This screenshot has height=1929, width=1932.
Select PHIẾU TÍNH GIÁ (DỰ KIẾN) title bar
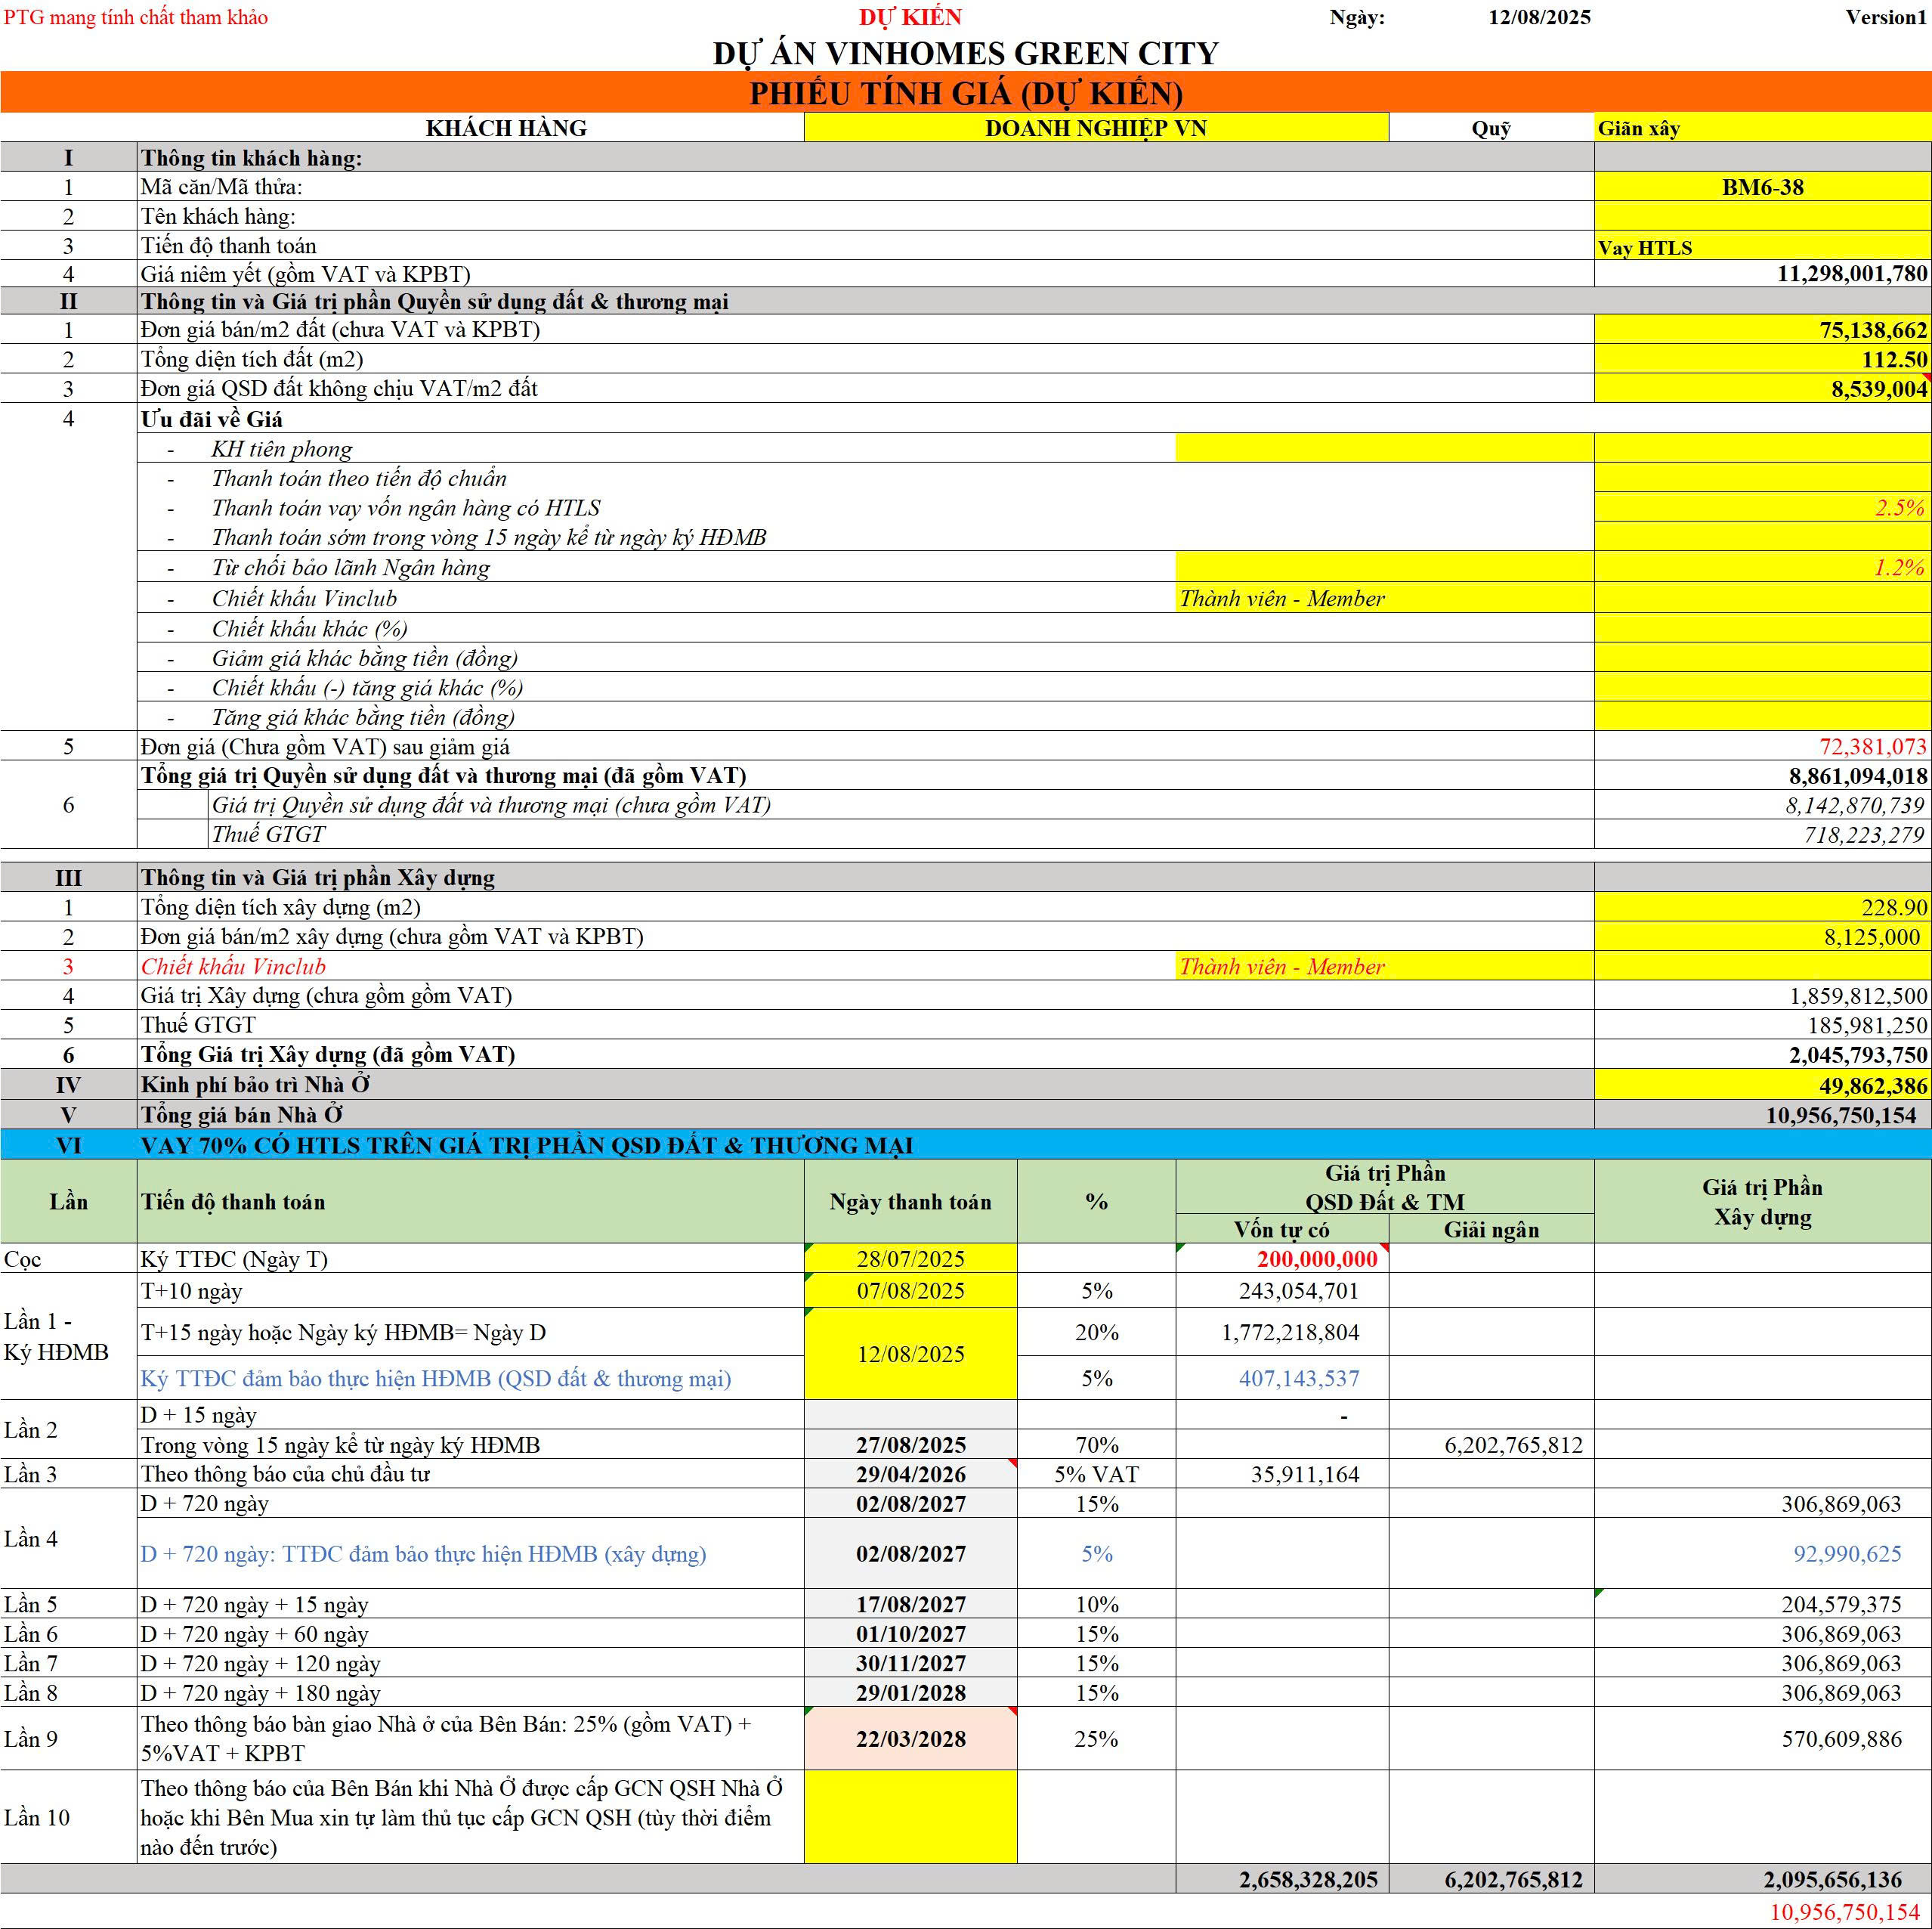[966, 93]
